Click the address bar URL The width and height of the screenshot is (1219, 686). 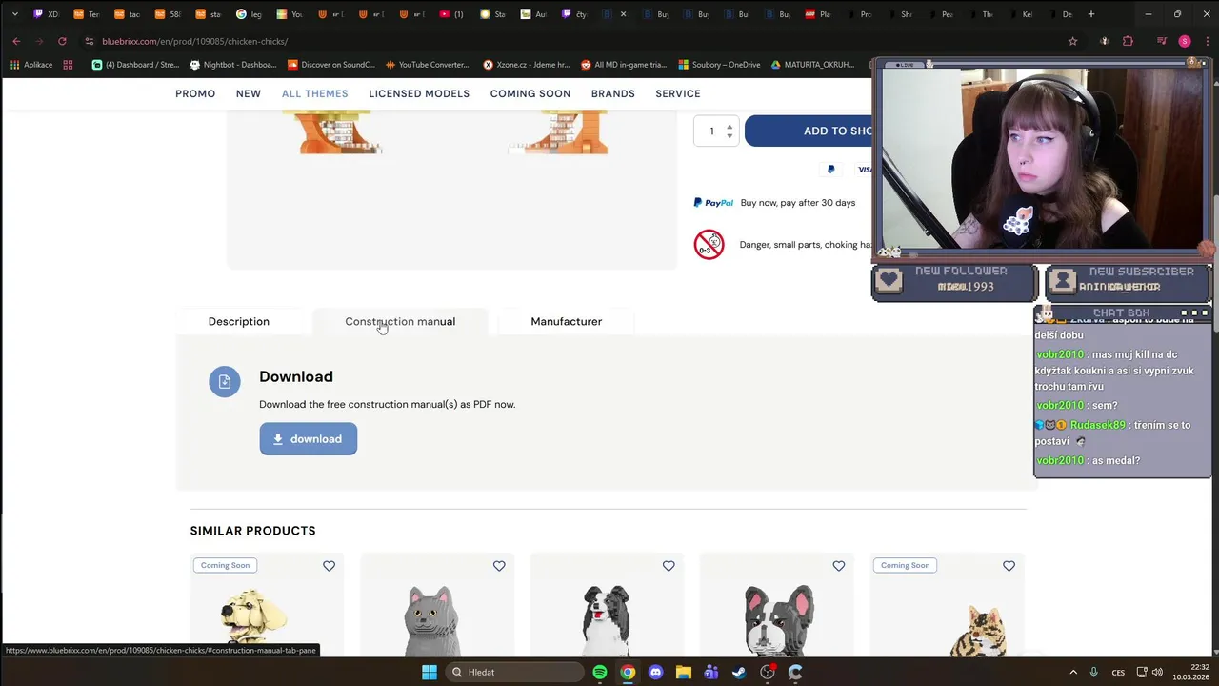point(195,41)
